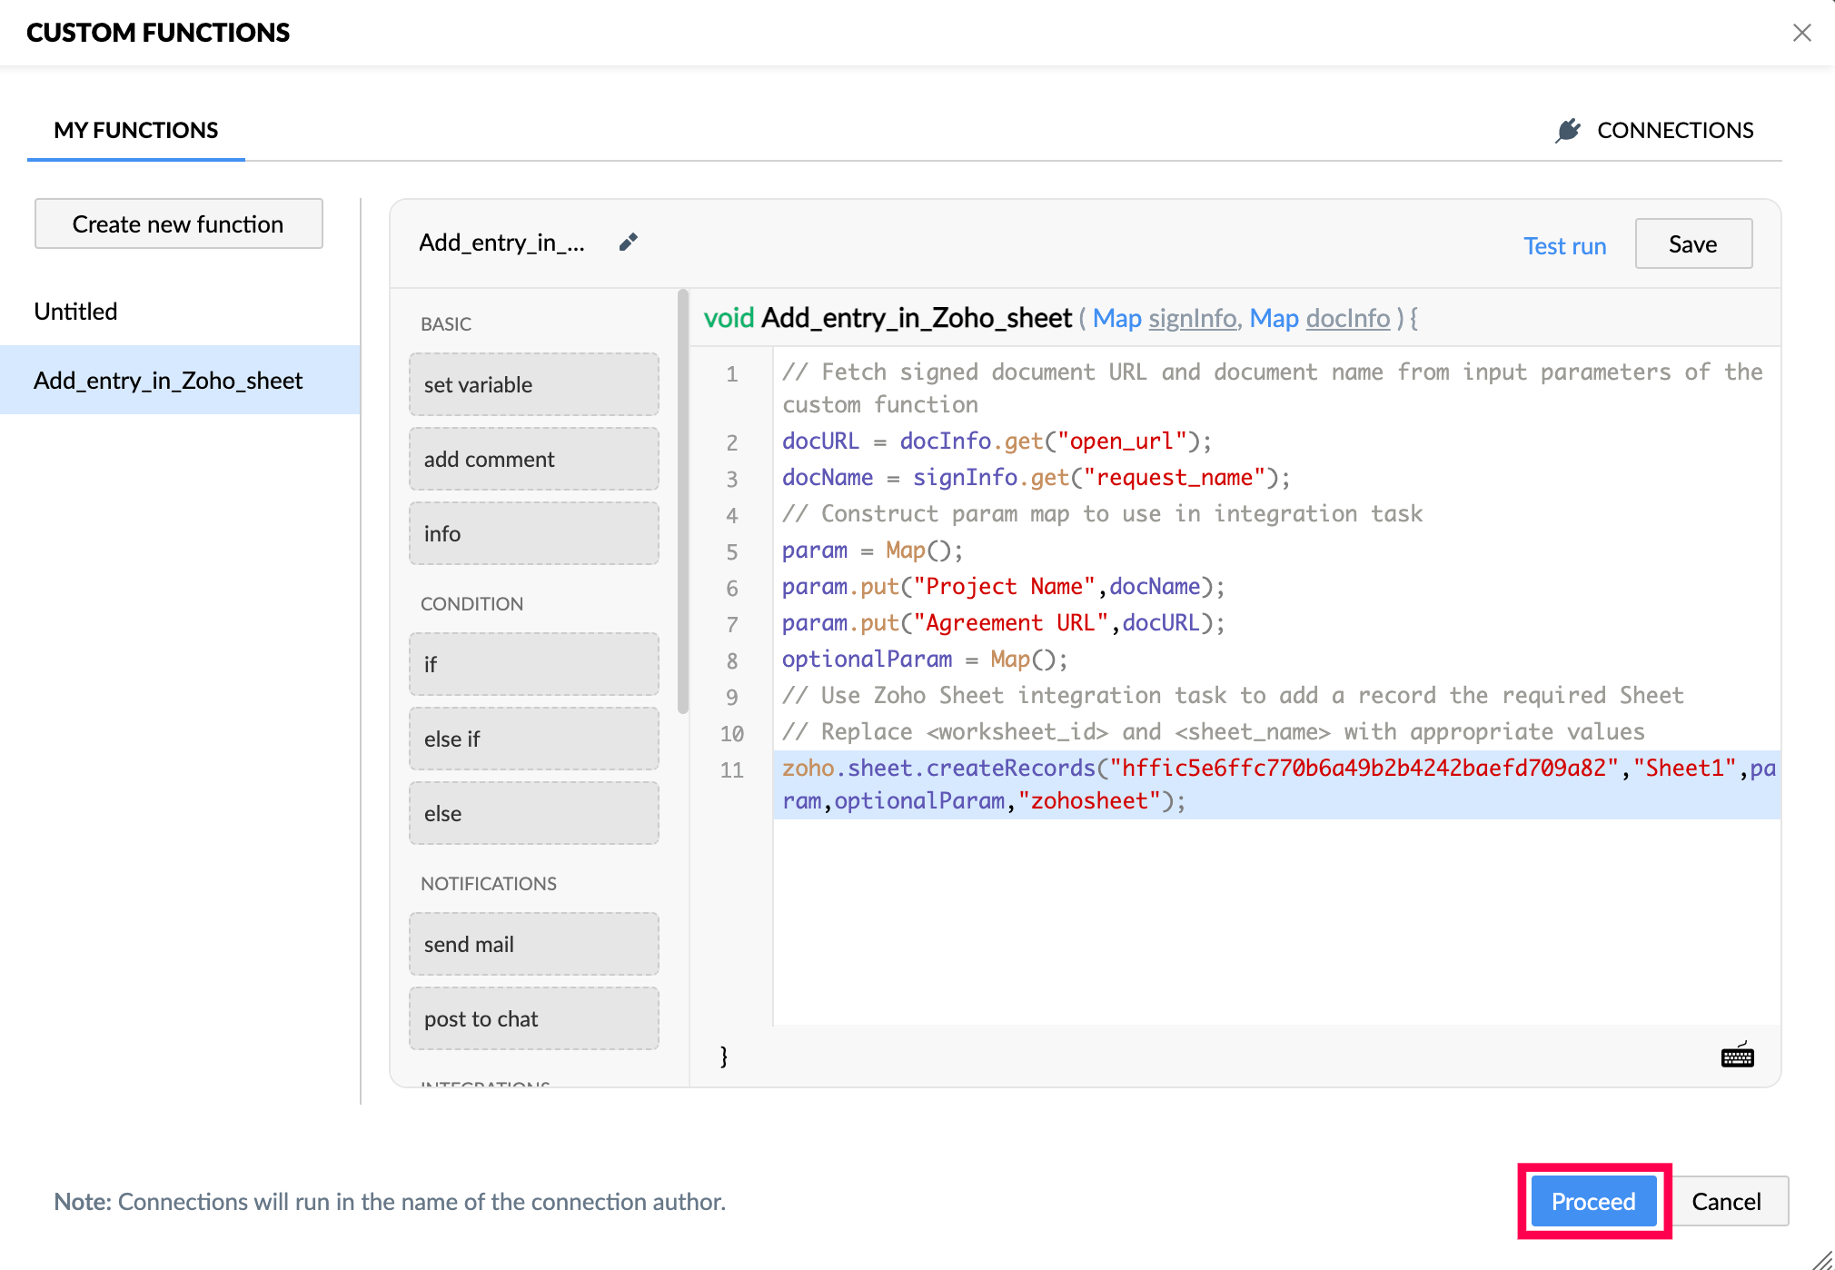Click the "Agreement URL" put statement line
Viewport: 1835px width, 1270px height.
point(1003,622)
